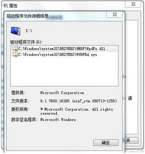Viewport: 145px width, 154px height.
Task: Click the 数字签名程序 field label
Action: [x=24, y=120]
